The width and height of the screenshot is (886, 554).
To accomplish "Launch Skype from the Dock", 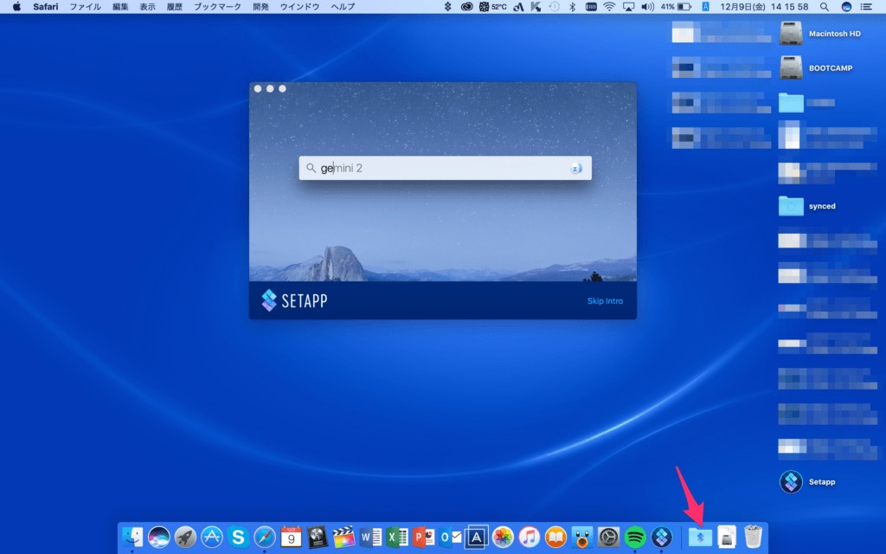I will [238, 537].
